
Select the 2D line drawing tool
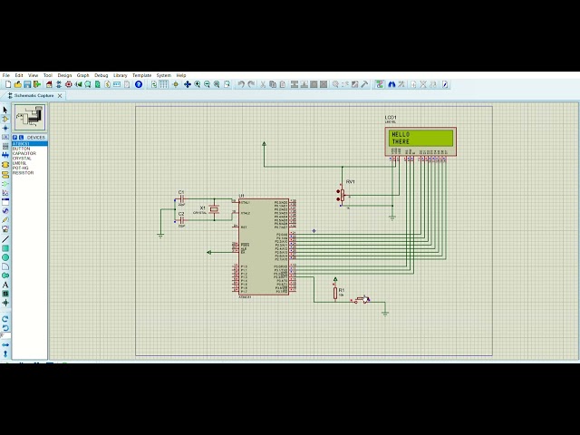click(x=5, y=239)
